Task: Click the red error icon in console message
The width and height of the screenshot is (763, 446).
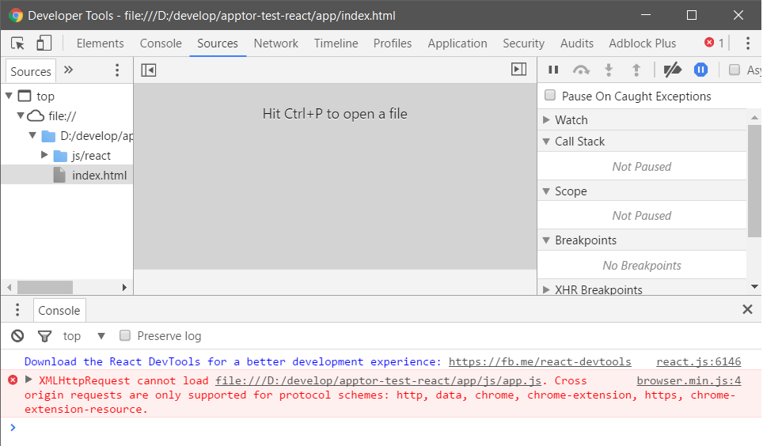Action: point(13,380)
